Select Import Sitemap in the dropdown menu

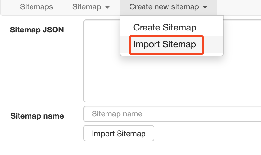point(165,44)
